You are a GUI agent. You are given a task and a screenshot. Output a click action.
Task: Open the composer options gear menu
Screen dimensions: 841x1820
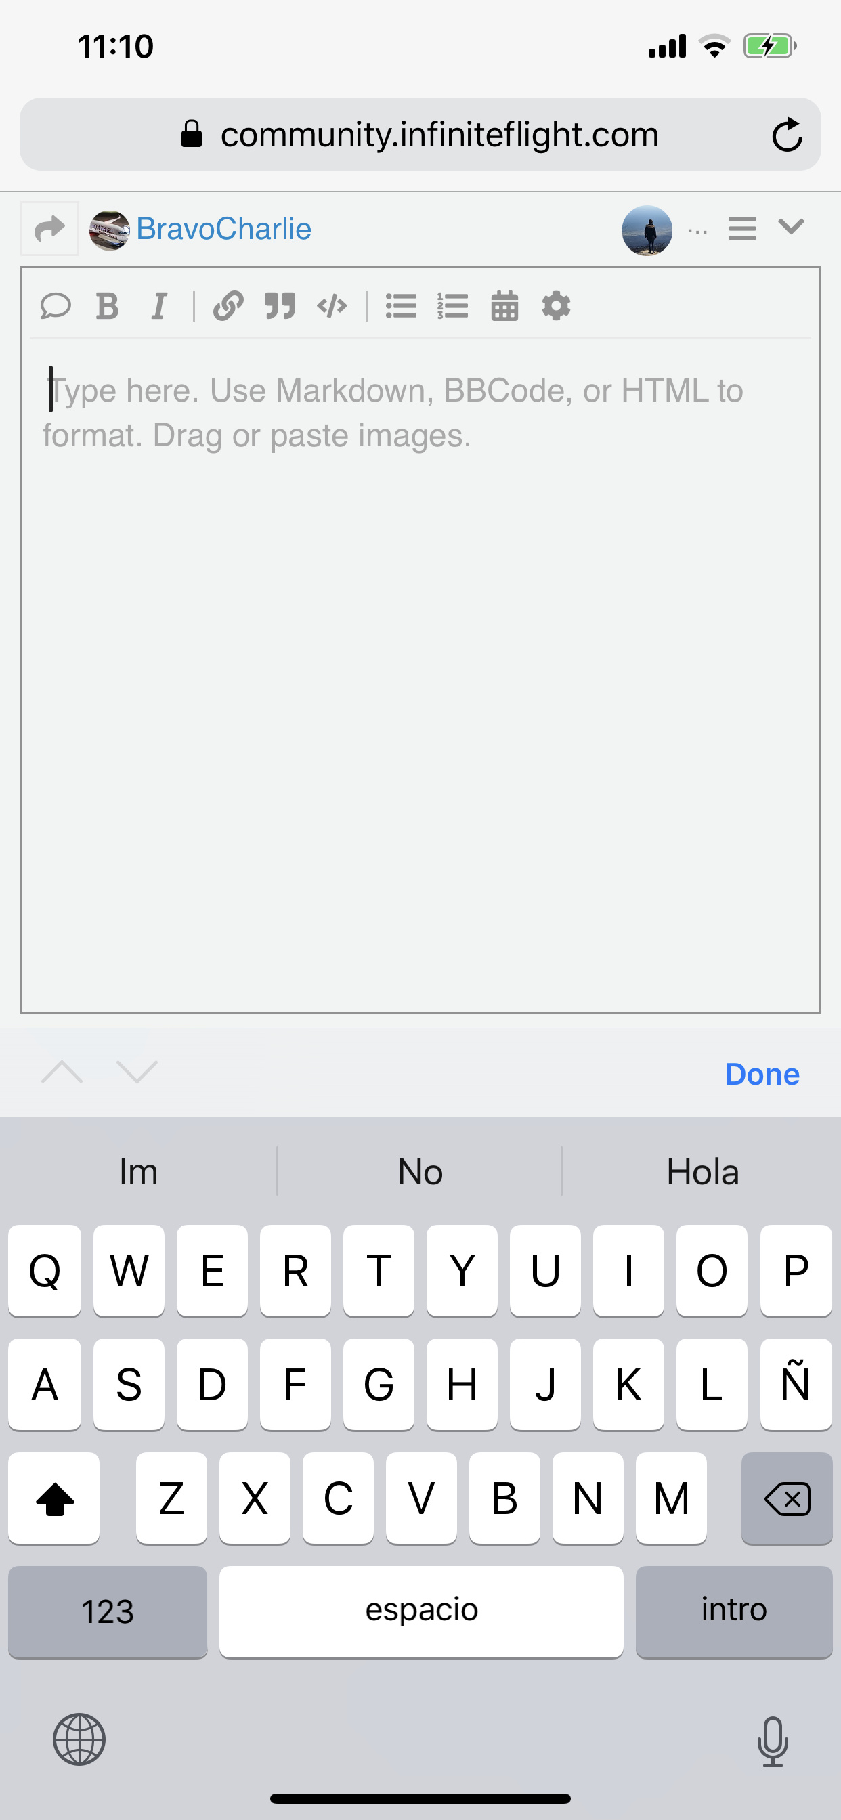pos(556,306)
